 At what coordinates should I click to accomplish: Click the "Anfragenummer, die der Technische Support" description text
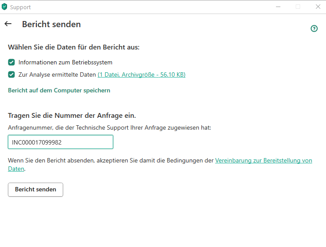(x=109, y=127)
